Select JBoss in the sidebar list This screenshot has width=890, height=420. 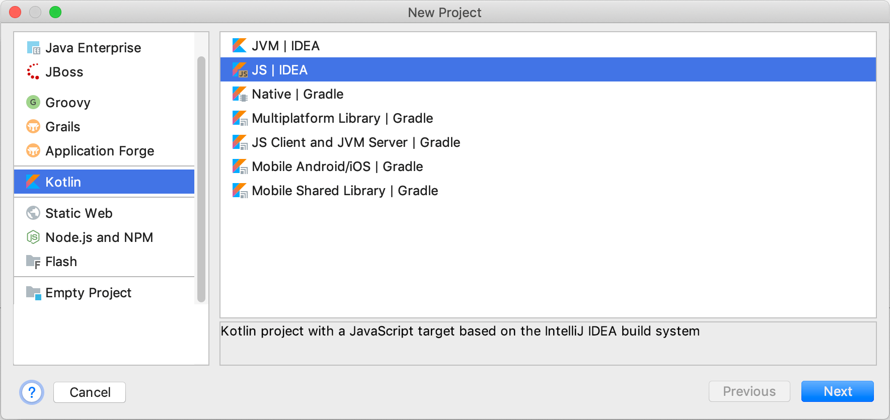pyautogui.click(x=104, y=72)
